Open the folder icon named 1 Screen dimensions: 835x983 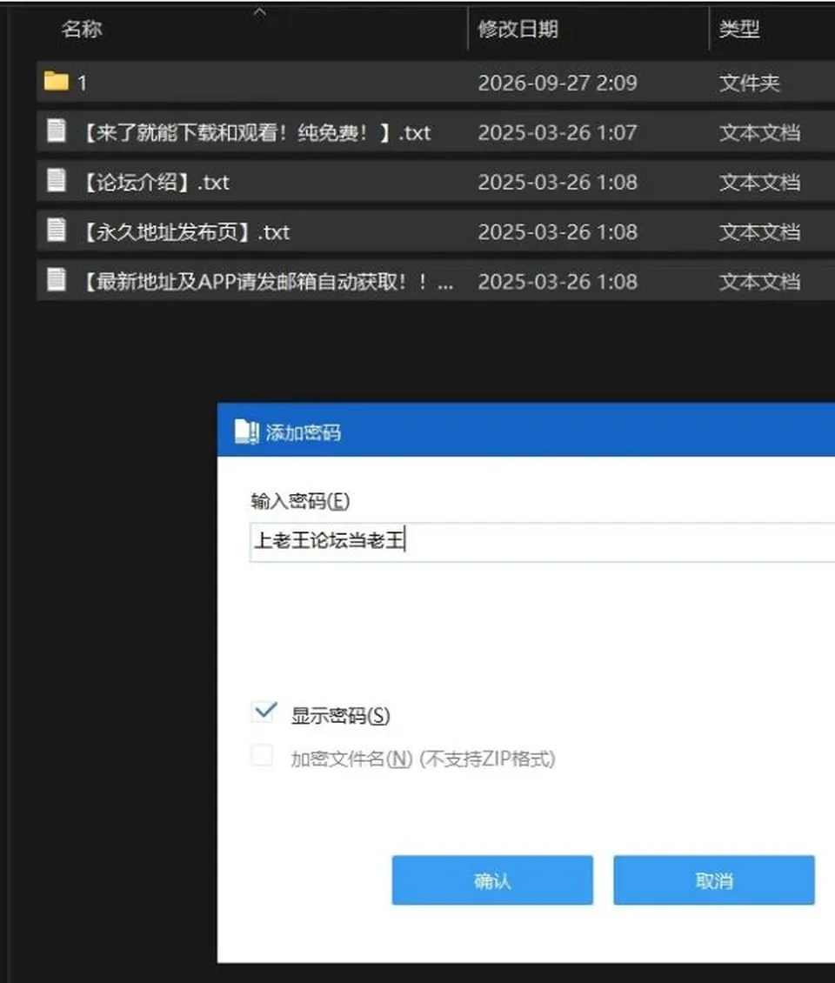click(x=57, y=82)
